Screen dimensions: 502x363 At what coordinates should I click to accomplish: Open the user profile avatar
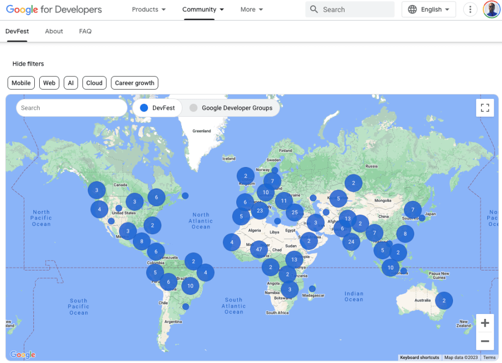[x=491, y=9]
